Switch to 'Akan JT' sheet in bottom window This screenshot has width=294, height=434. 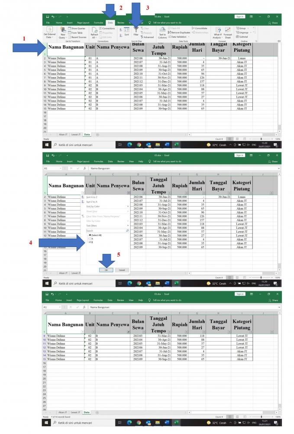pyautogui.click(x=62, y=412)
